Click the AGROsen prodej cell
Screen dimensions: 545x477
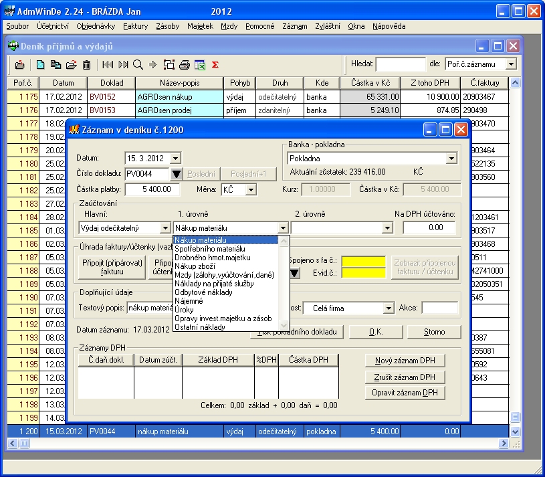[179, 110]
